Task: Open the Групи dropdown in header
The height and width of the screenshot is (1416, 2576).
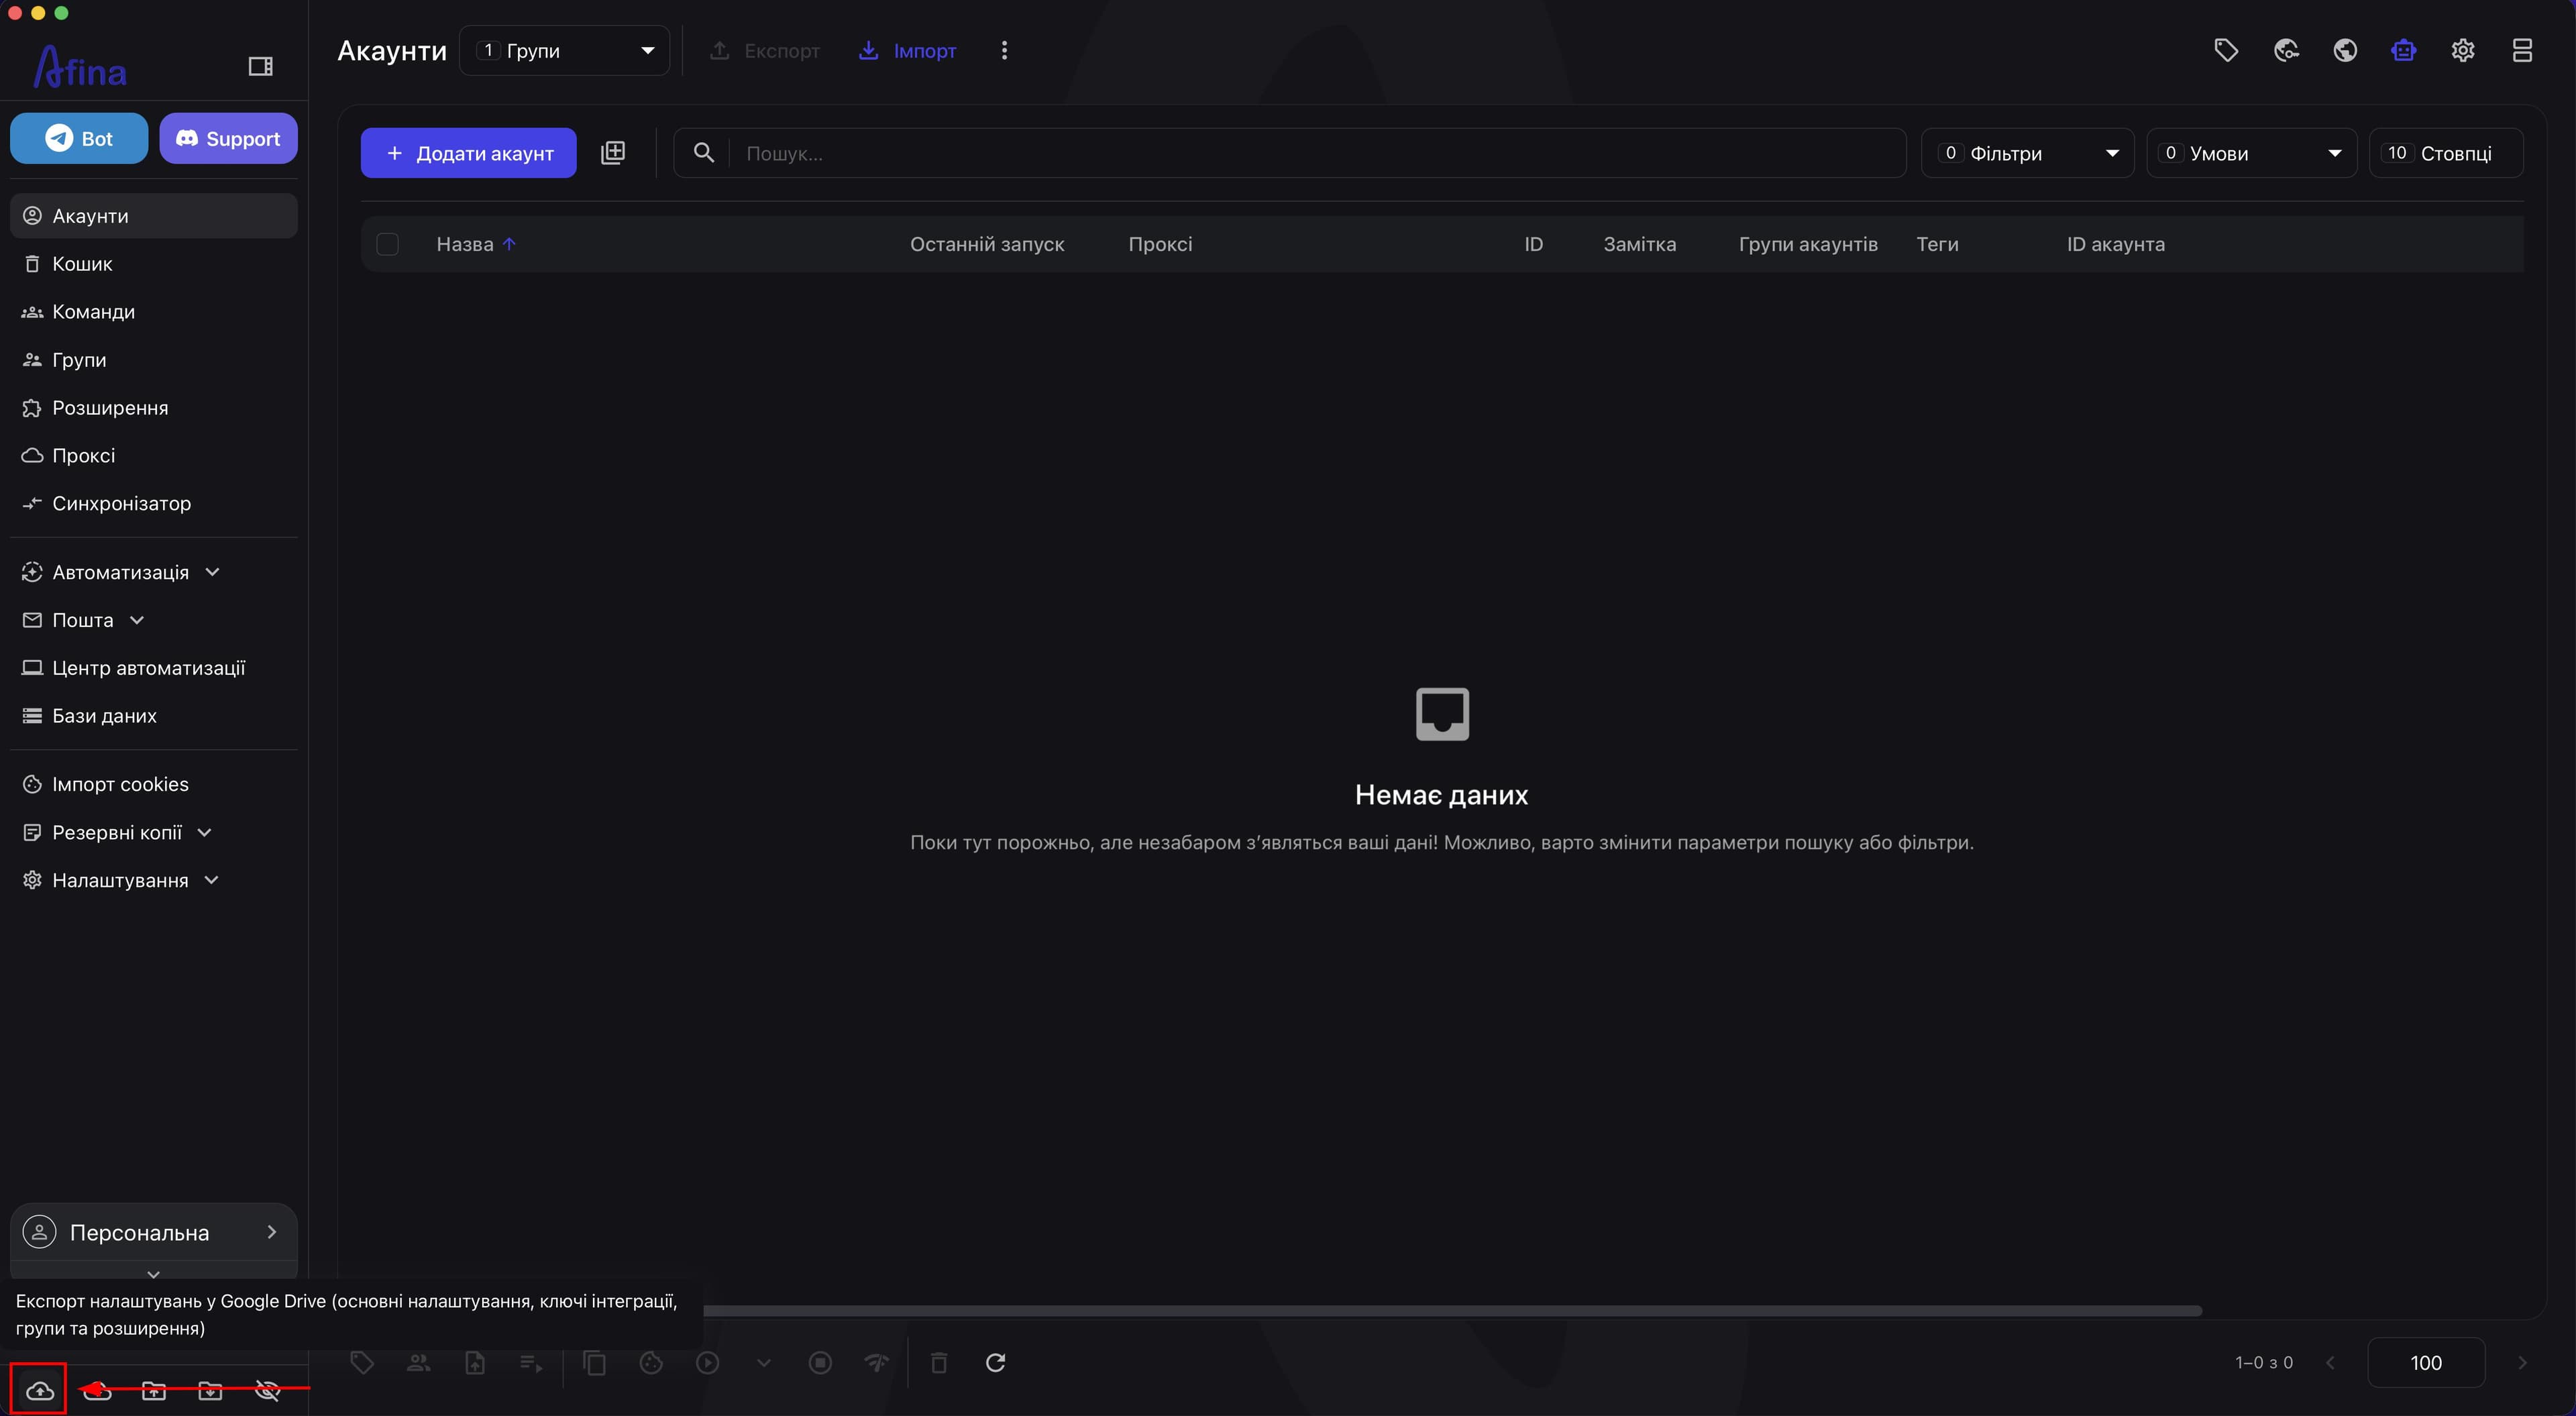Action: [565, 50]
